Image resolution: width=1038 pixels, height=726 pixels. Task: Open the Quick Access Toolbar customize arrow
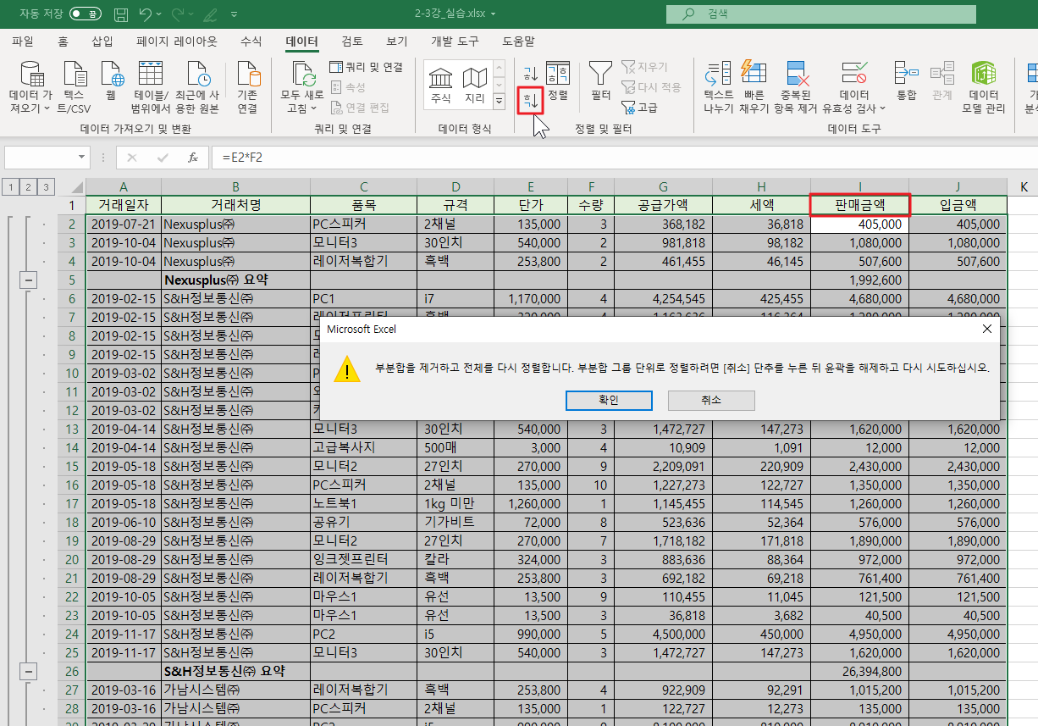click(x=235, y=14)
